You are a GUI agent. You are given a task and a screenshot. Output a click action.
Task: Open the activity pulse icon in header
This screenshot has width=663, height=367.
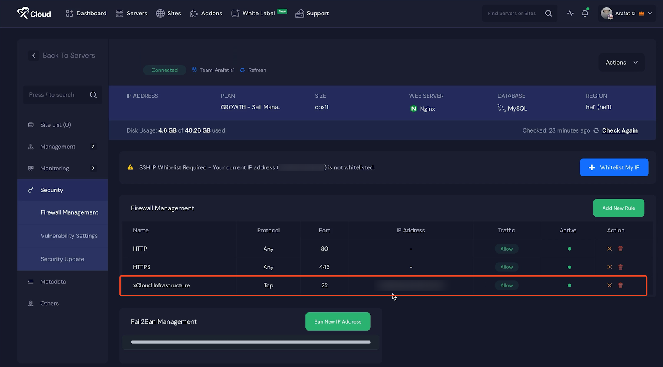point(571,13)
